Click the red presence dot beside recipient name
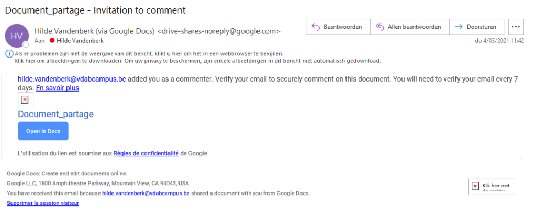This screenshot has width=536, height=217. click(53, 41)
